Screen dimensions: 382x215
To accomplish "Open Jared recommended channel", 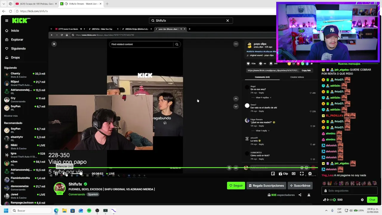I will [x=24, y=196].
